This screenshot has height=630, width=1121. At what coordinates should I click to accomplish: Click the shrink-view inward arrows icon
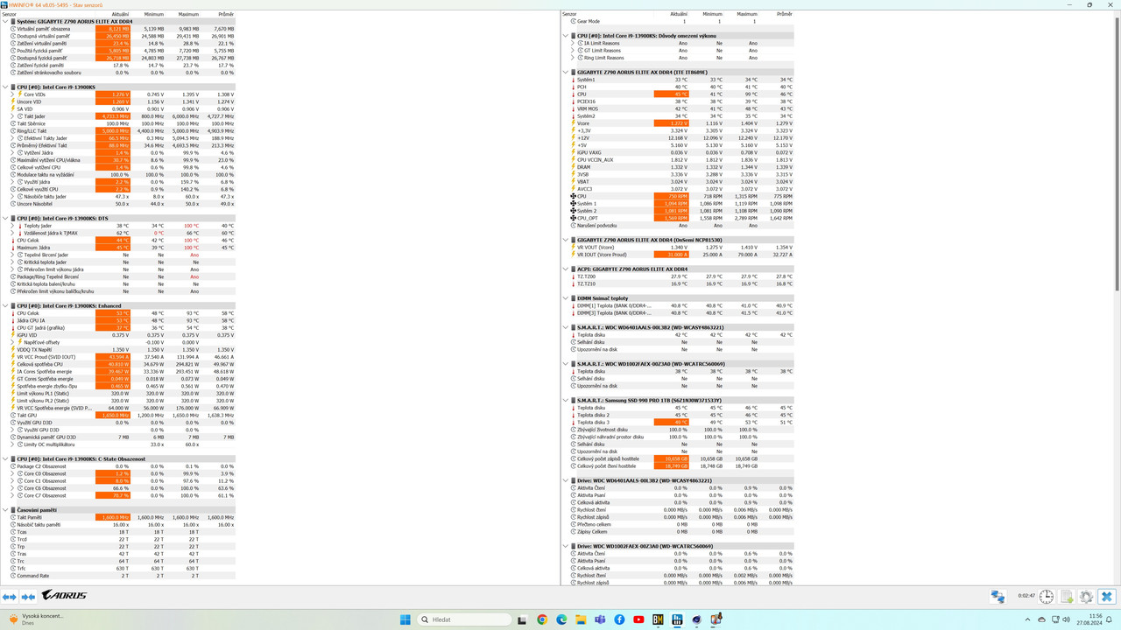[x=28, y=597]
